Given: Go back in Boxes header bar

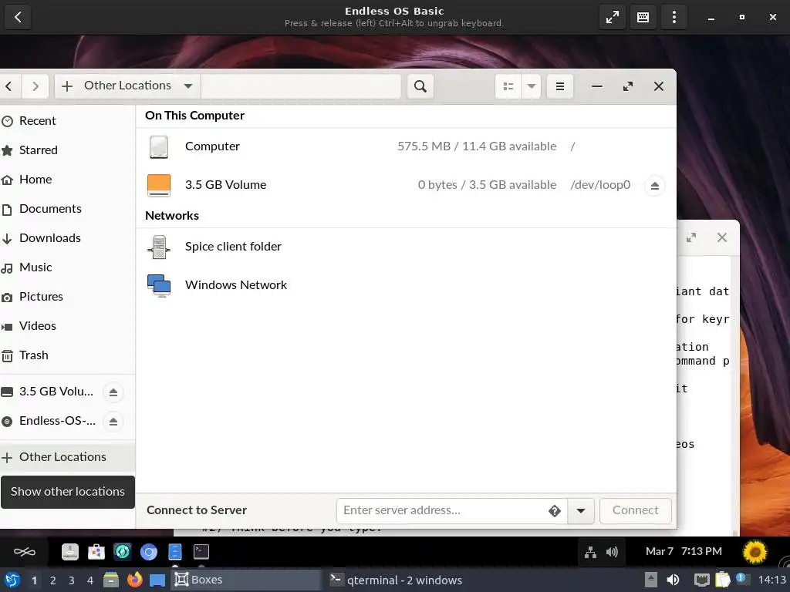Looking at the screenshot, I should [x=18, y=17].
